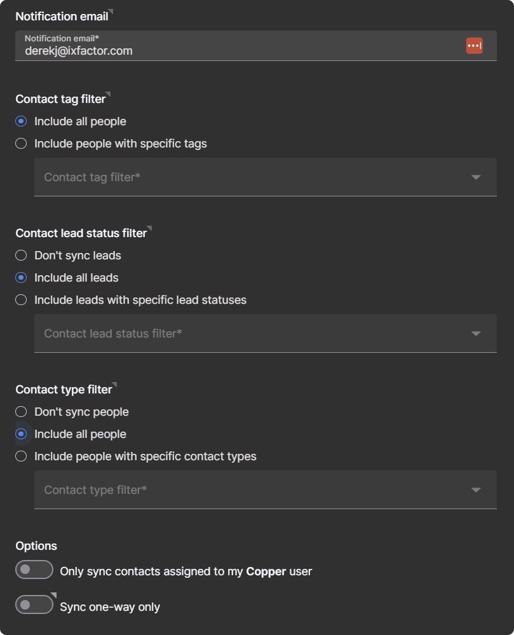Select 'Include leads with specific lead statuses'

21,300
